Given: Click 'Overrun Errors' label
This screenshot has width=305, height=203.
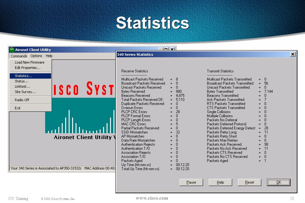Looking at the screenshot, I should [x=132, y=108].
